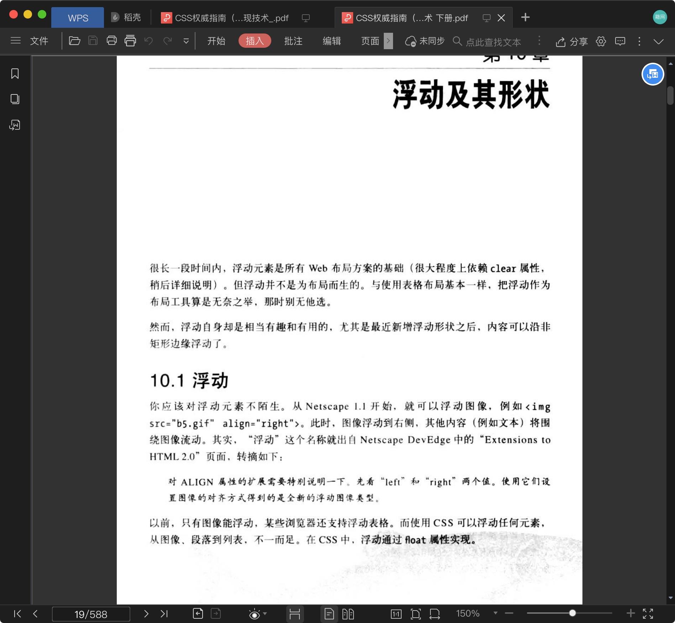Go to the previous page

click(35, 613)
